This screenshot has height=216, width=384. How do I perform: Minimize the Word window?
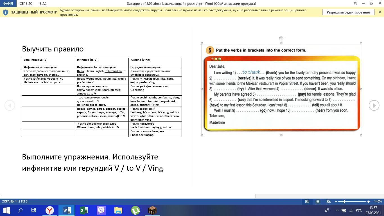[363, 3]
